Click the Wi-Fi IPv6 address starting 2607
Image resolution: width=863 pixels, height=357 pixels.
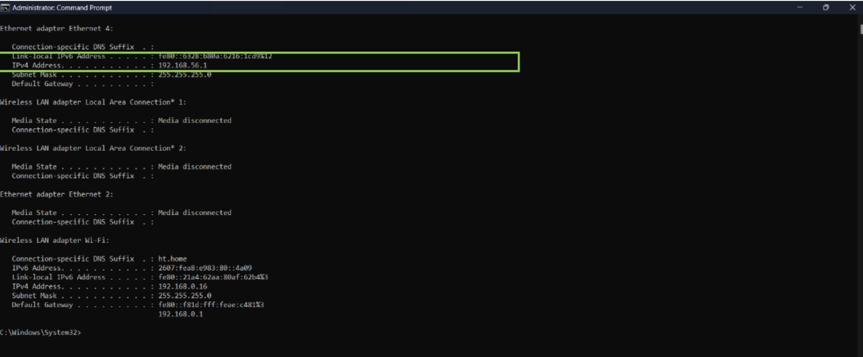coord(205,268)
